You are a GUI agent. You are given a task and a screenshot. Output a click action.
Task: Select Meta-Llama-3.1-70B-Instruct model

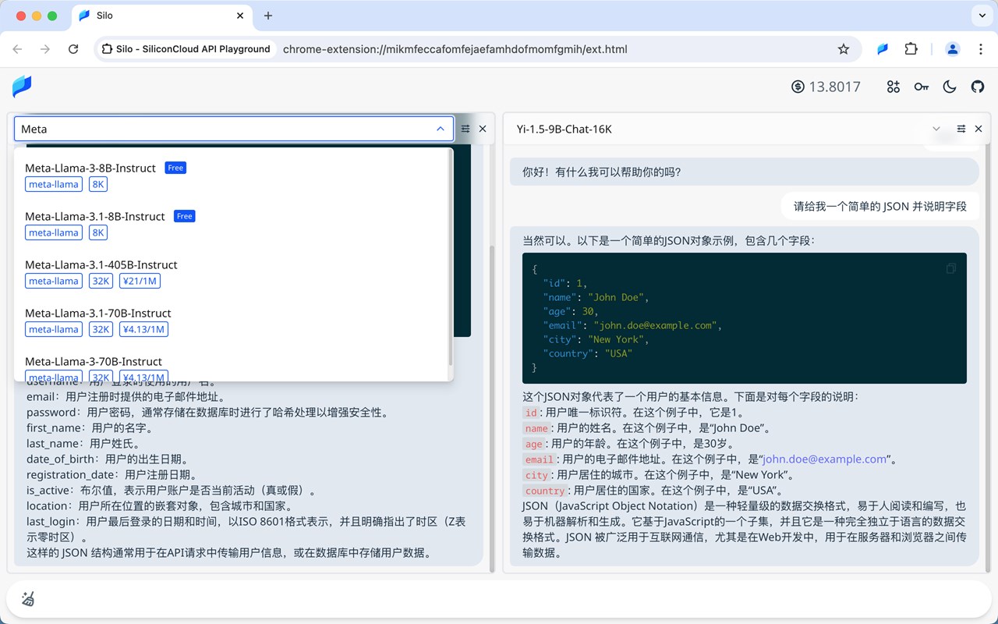click(x=232, y=321)
